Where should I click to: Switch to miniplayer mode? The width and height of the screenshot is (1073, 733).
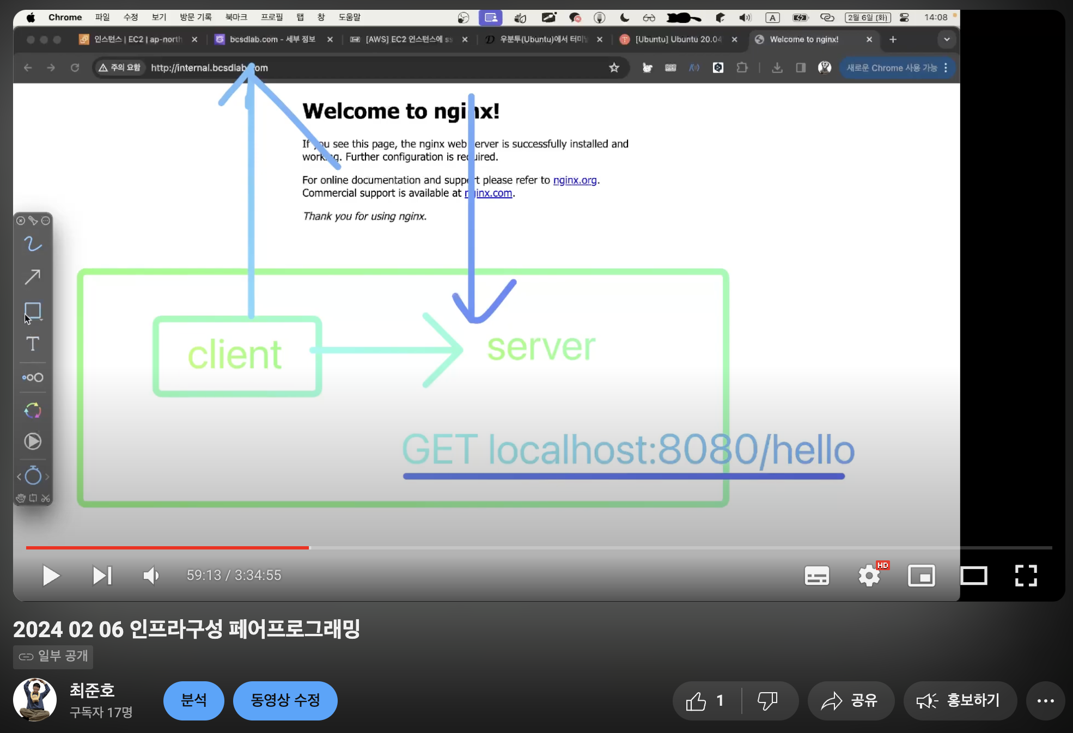[921, 576]
